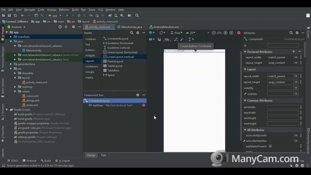Expand the mipmap folder
Viewport: 311px width, 175px height.
(x=15, y=87)
